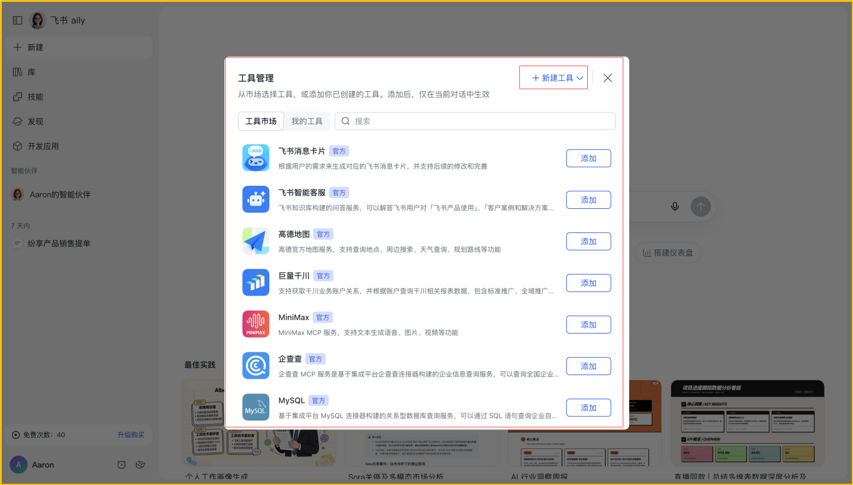Select Aaron的智能伙伴 in the sidebar
This screenshot has width=853, height=485.
tap(79, 195)
